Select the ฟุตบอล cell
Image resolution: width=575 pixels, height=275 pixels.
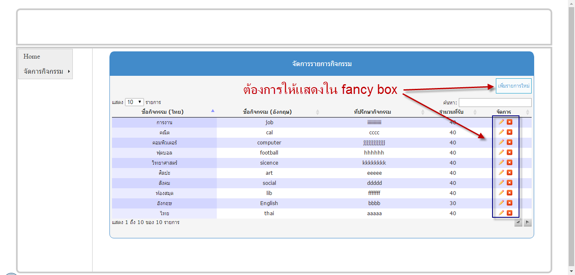pyautogui.click(x=164, y=153)
